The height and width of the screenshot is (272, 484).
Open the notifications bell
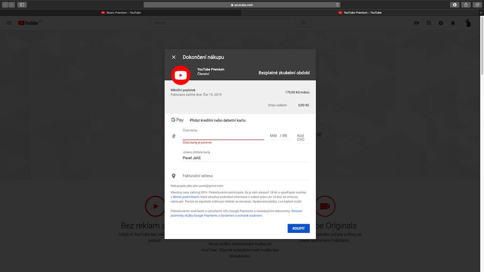453,23
